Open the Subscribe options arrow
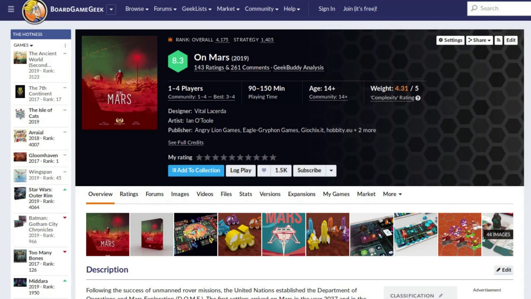 331,170
